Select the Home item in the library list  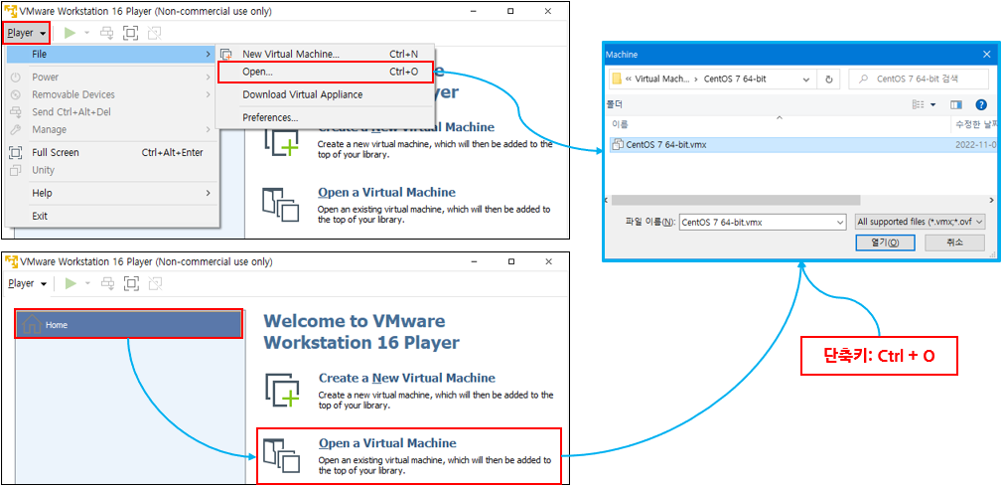128,324
